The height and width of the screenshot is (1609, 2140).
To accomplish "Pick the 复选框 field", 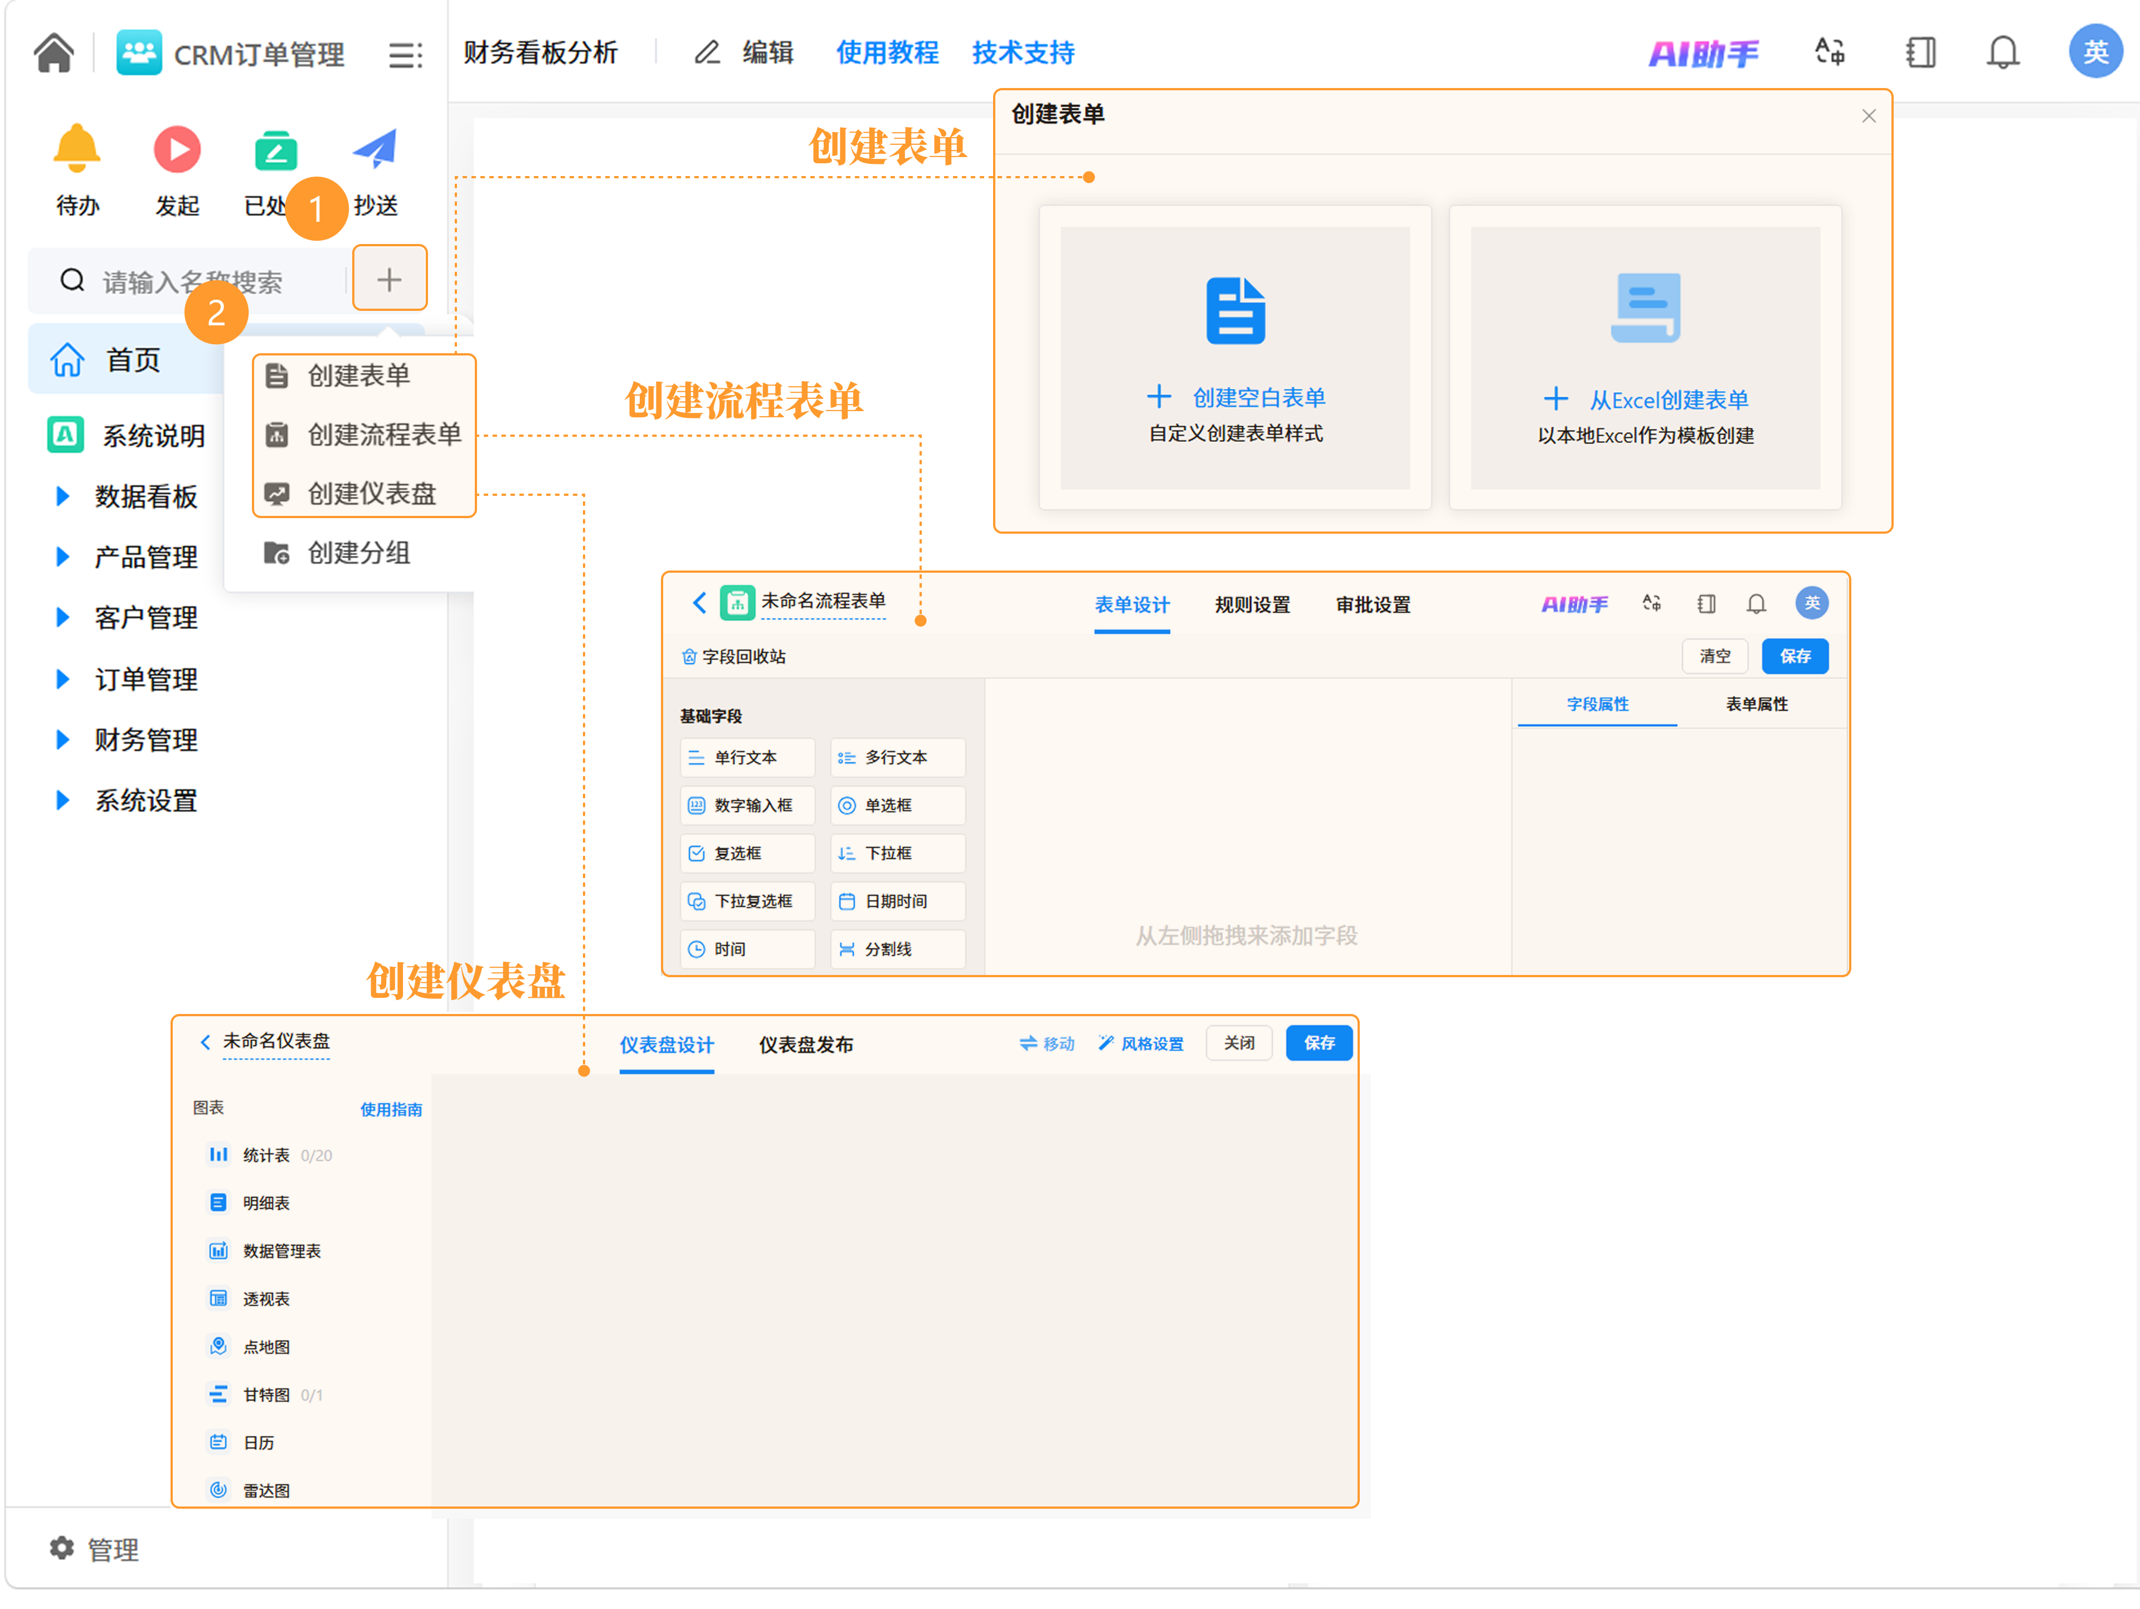I will pos(747,854).
